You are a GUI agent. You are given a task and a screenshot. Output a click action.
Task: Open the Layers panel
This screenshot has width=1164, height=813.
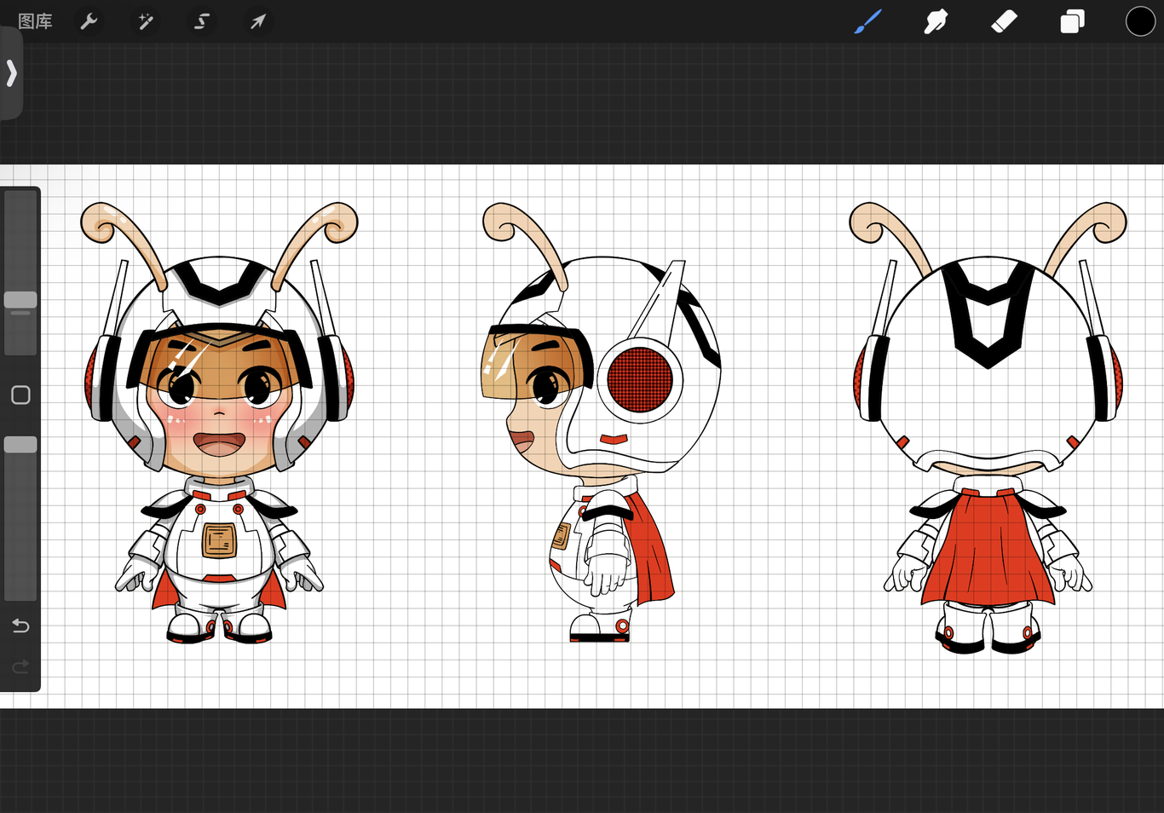[1072, 21]
